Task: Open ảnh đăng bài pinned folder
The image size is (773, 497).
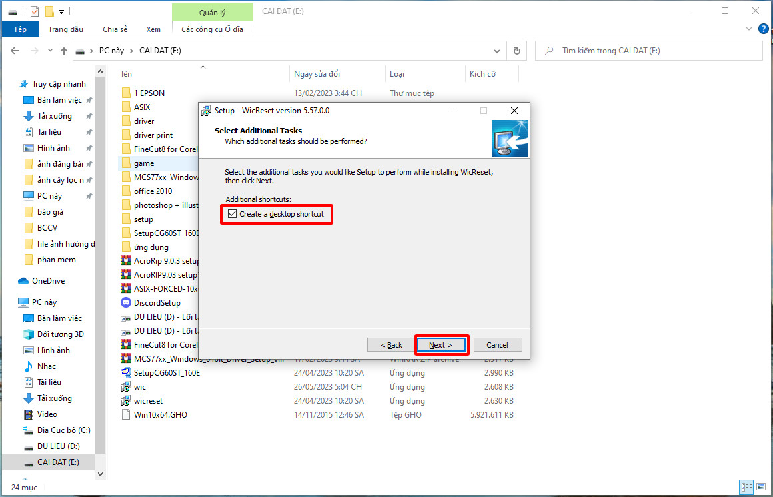Action: [x=60, y=164]
